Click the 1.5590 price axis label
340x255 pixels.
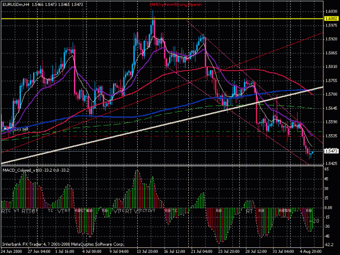(x=331, y=122)
